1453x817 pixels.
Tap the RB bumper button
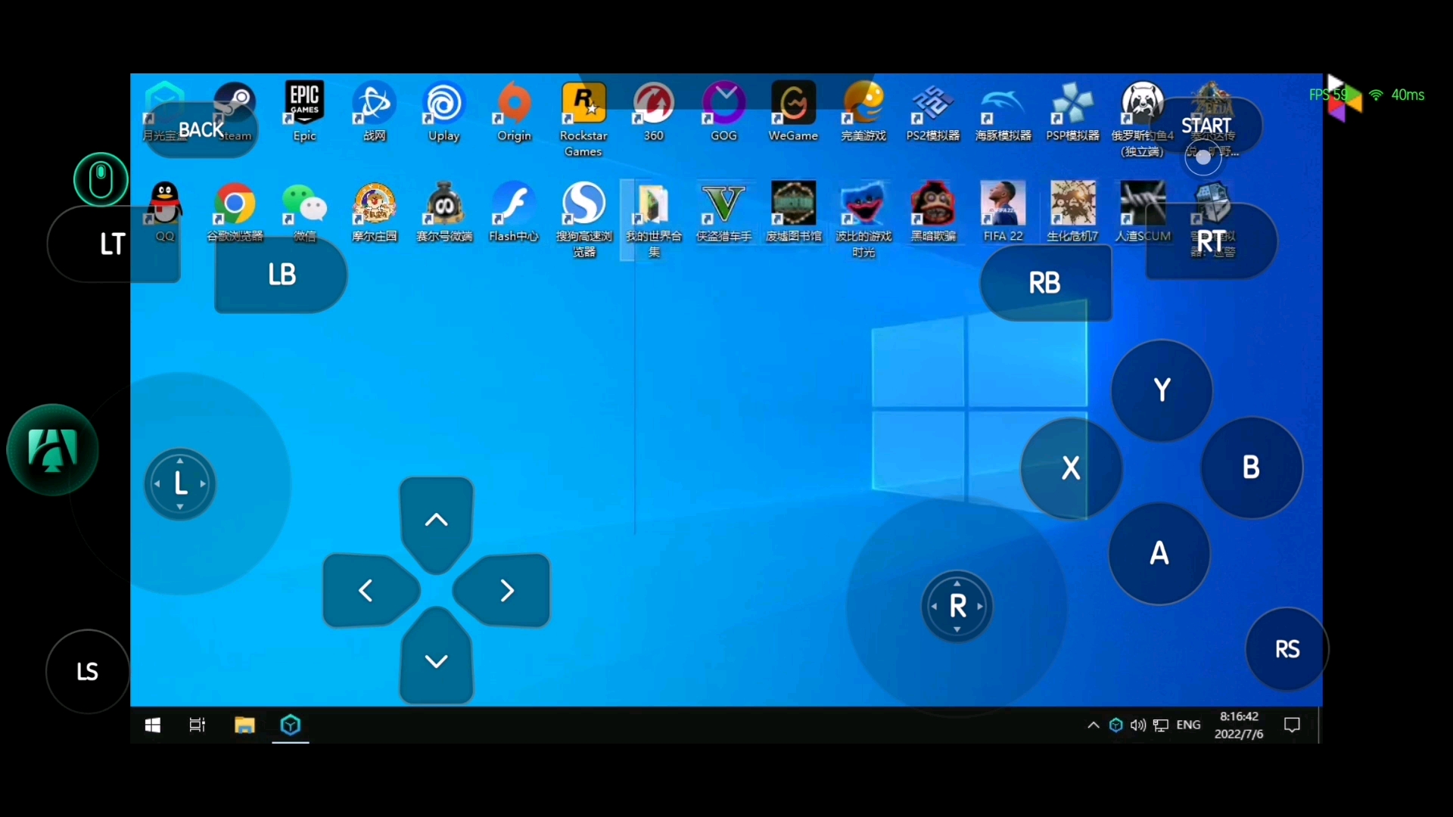pos(1045,283)
